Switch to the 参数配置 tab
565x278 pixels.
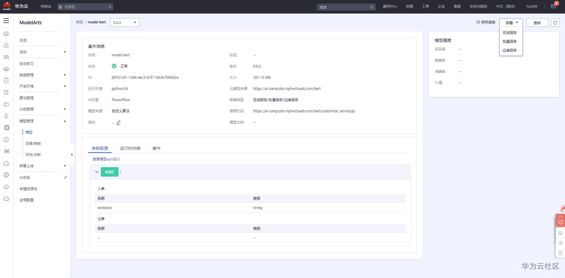click(x=100, y=148)
